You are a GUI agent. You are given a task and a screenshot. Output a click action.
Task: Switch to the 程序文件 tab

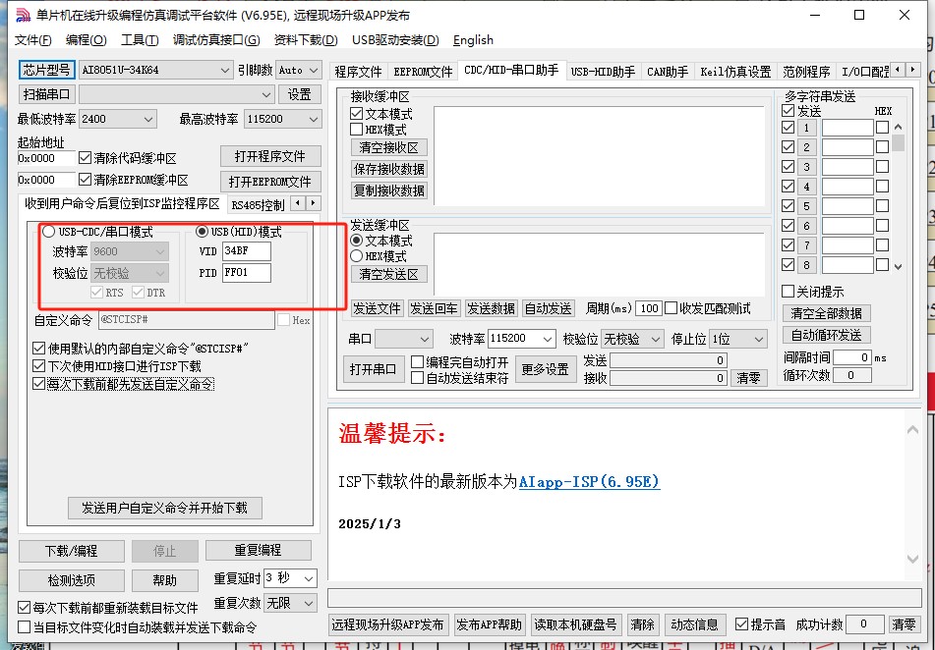(358, 72)
